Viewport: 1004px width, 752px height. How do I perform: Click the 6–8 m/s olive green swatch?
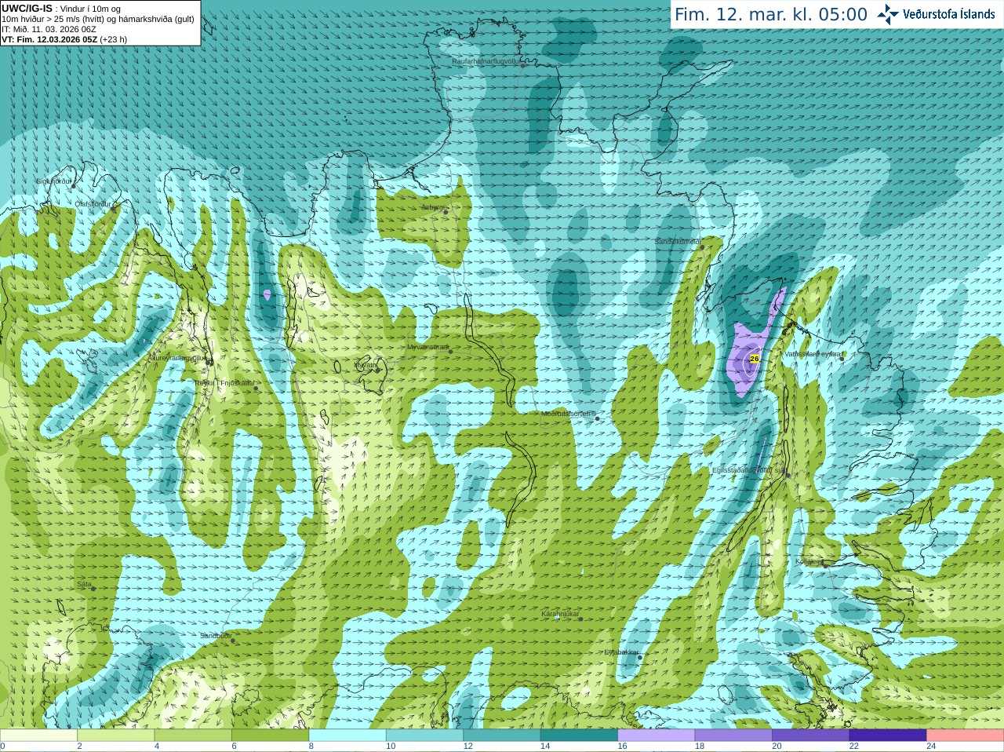[x=270, y=735]
